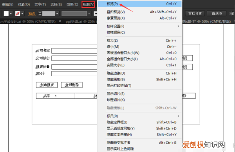Select 隐藏定界框(J) entry
Screen dimensions: 235x152
pyautogui.click(x=139, y=122)
